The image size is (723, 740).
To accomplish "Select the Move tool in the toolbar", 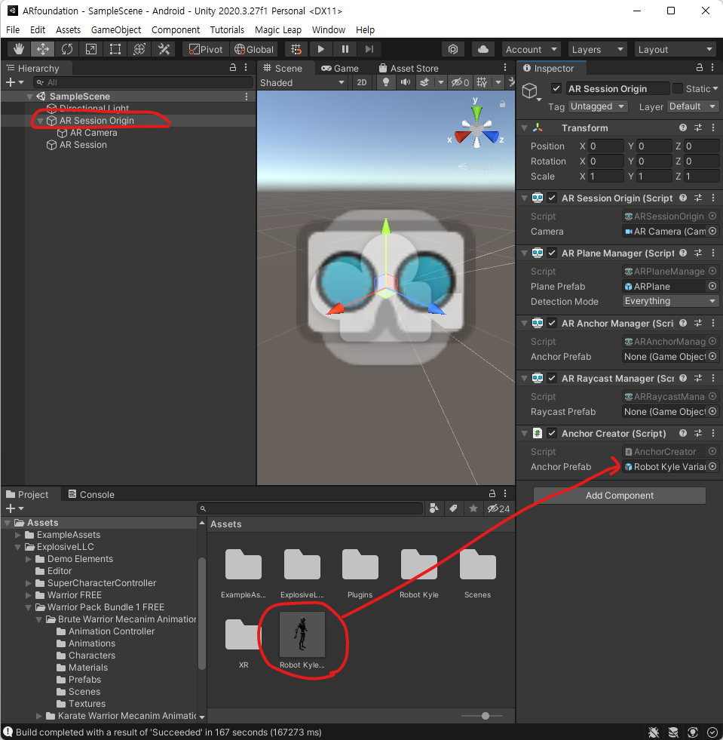I will click(x=43, y=49).
